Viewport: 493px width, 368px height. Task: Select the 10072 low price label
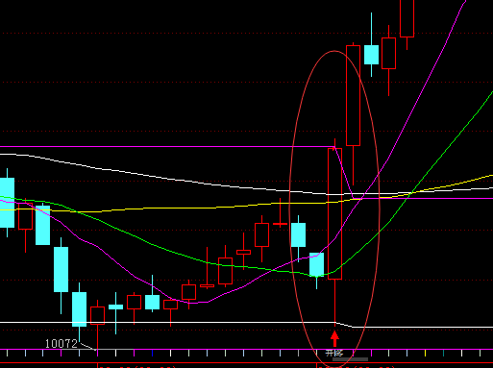(x=62, y=344)
